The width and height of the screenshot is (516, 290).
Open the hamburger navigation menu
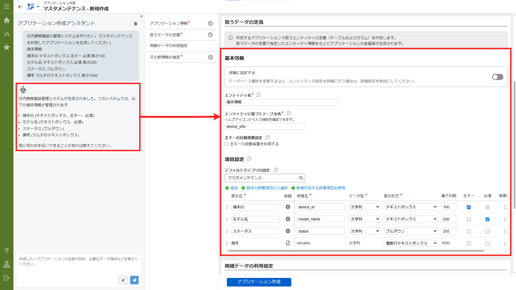point(7,7)
